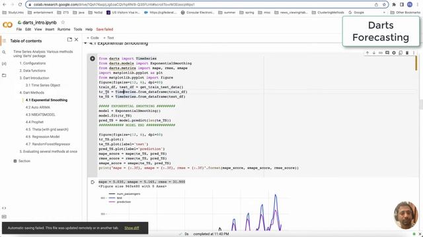Open cell editor settings gear

[394, 53]
